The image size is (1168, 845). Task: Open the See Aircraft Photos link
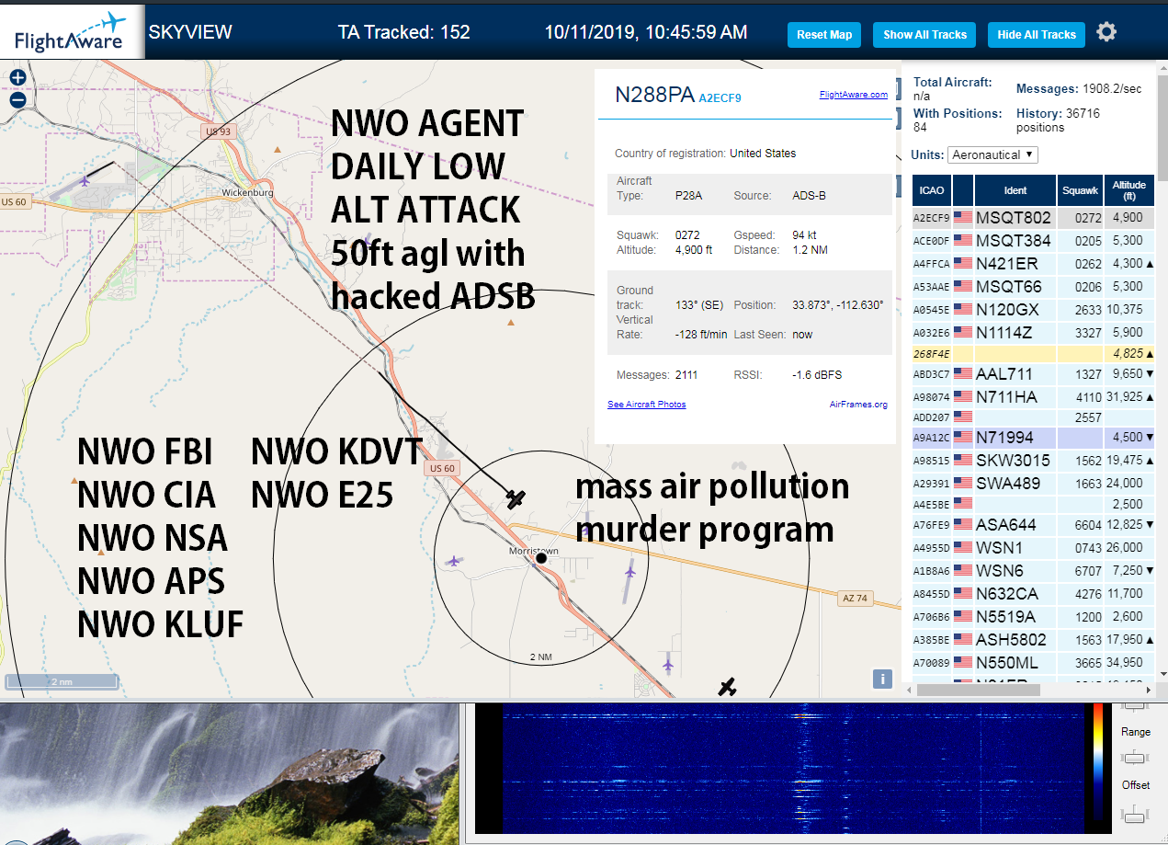pyautogui.click(x=646, y=405)
